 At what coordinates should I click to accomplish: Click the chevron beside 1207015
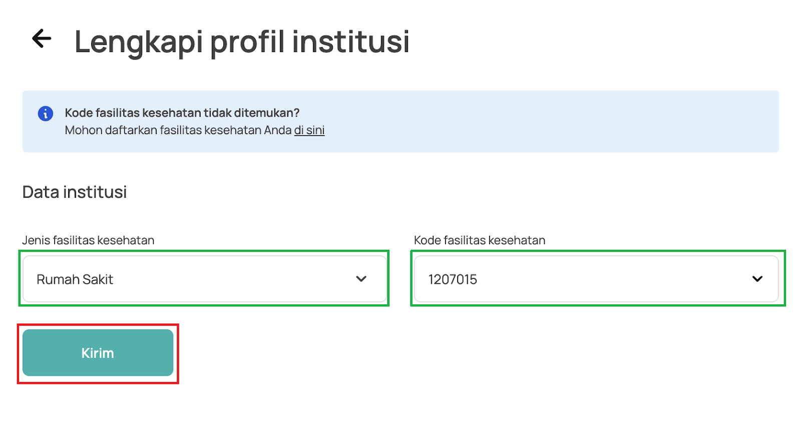(x=757, y=279)
